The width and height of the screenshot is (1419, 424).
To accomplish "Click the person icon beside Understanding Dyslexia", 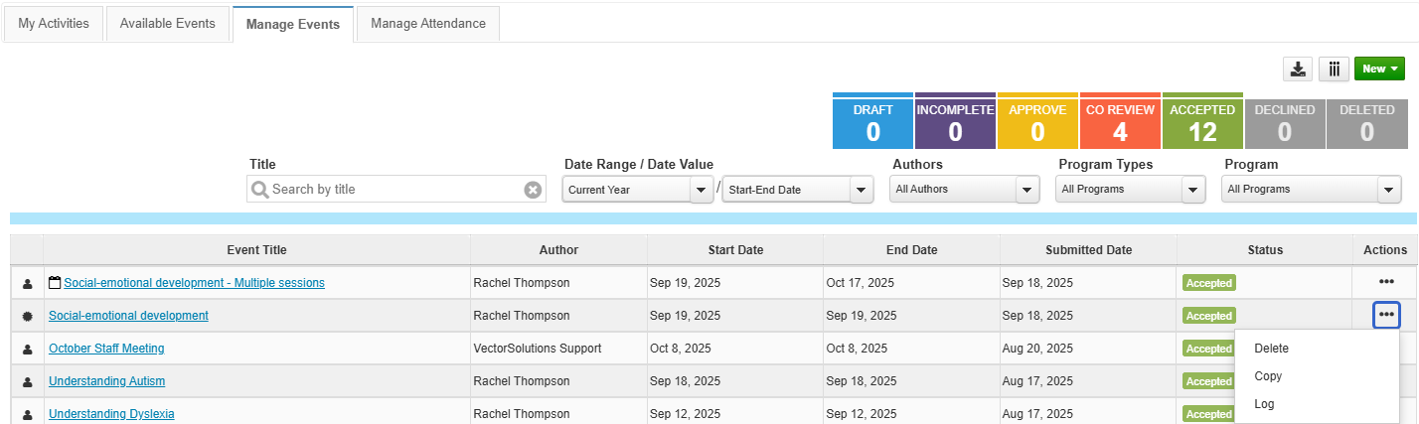I will 27,414.
